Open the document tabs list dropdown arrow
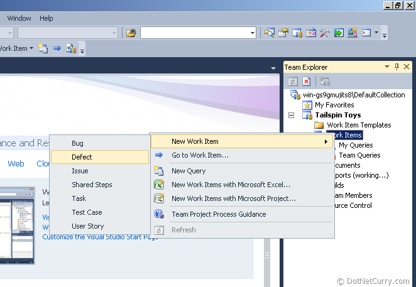Screen dimensions: 416x287 coord(273,68)
